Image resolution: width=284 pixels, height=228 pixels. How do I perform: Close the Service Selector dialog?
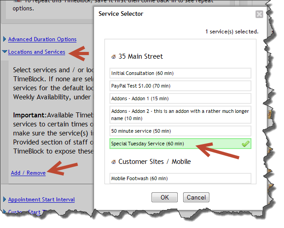259,14
